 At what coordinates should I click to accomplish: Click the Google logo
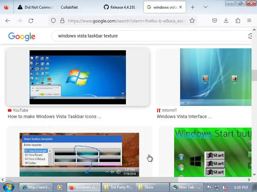coord(22,36)
